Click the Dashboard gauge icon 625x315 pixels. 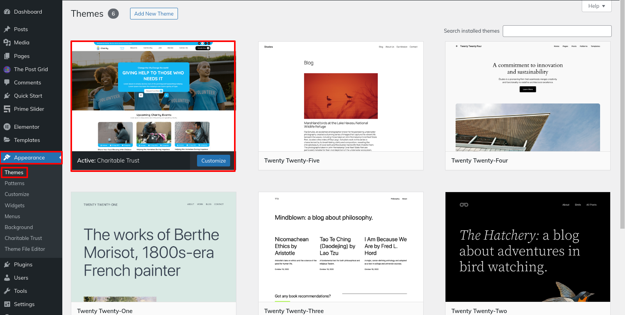click(x=7, y=12)
